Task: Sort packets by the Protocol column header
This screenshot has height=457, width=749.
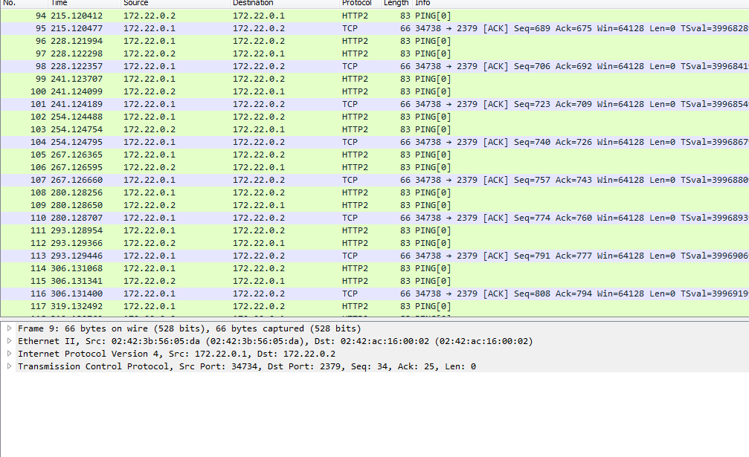Action: coord(360,3)
